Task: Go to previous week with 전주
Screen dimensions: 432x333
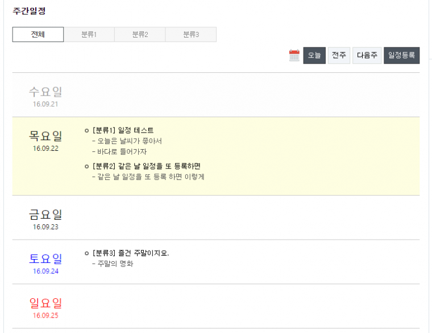Action: (x=339, y=55)
